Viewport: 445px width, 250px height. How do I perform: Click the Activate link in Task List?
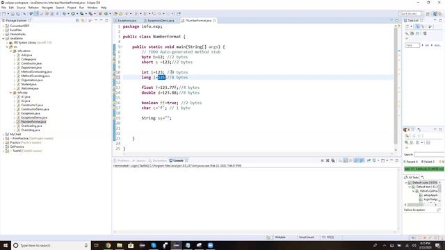click(x=437, y=45)
